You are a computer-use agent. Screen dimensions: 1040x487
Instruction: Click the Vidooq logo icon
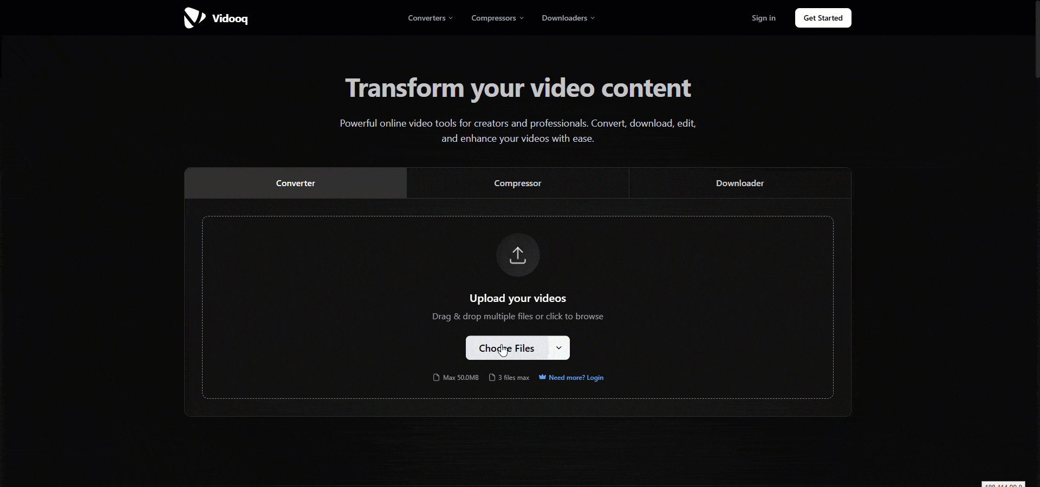pos(194,18)
